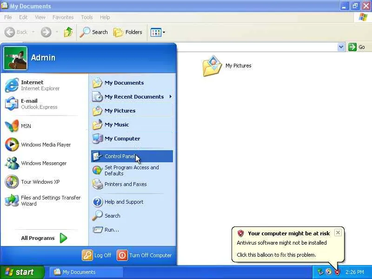Open Windows Messenger
This screenshot has width=372, height=279.
click(x=44, y=163)
